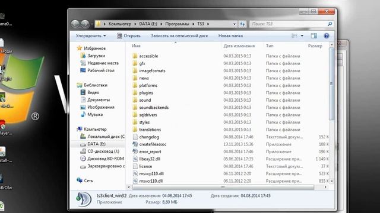Click the Forward navigation arrow button

click(x=85, y=24)
